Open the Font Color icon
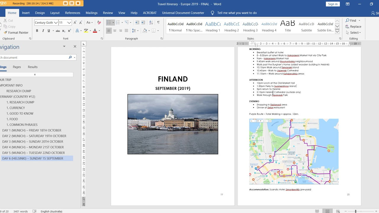The image size is (379, 213). (95, 31)
